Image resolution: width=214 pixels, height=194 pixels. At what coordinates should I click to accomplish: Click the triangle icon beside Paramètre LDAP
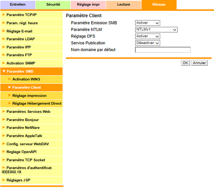tap(4, 39)
